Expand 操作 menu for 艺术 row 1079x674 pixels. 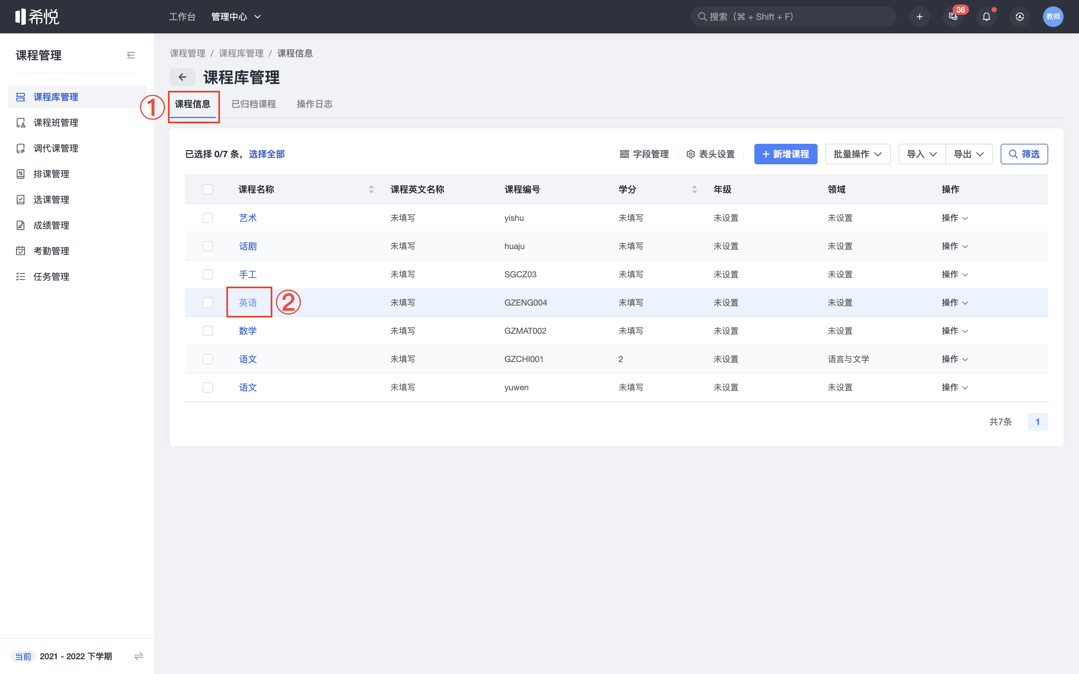tap(955, 218)
